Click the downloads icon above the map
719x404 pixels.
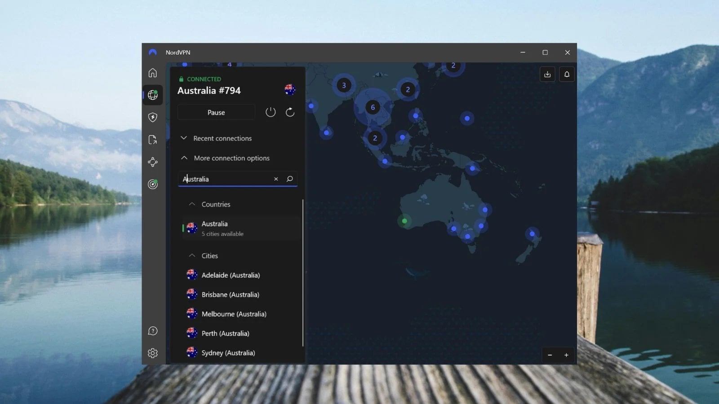click(547, 74)
